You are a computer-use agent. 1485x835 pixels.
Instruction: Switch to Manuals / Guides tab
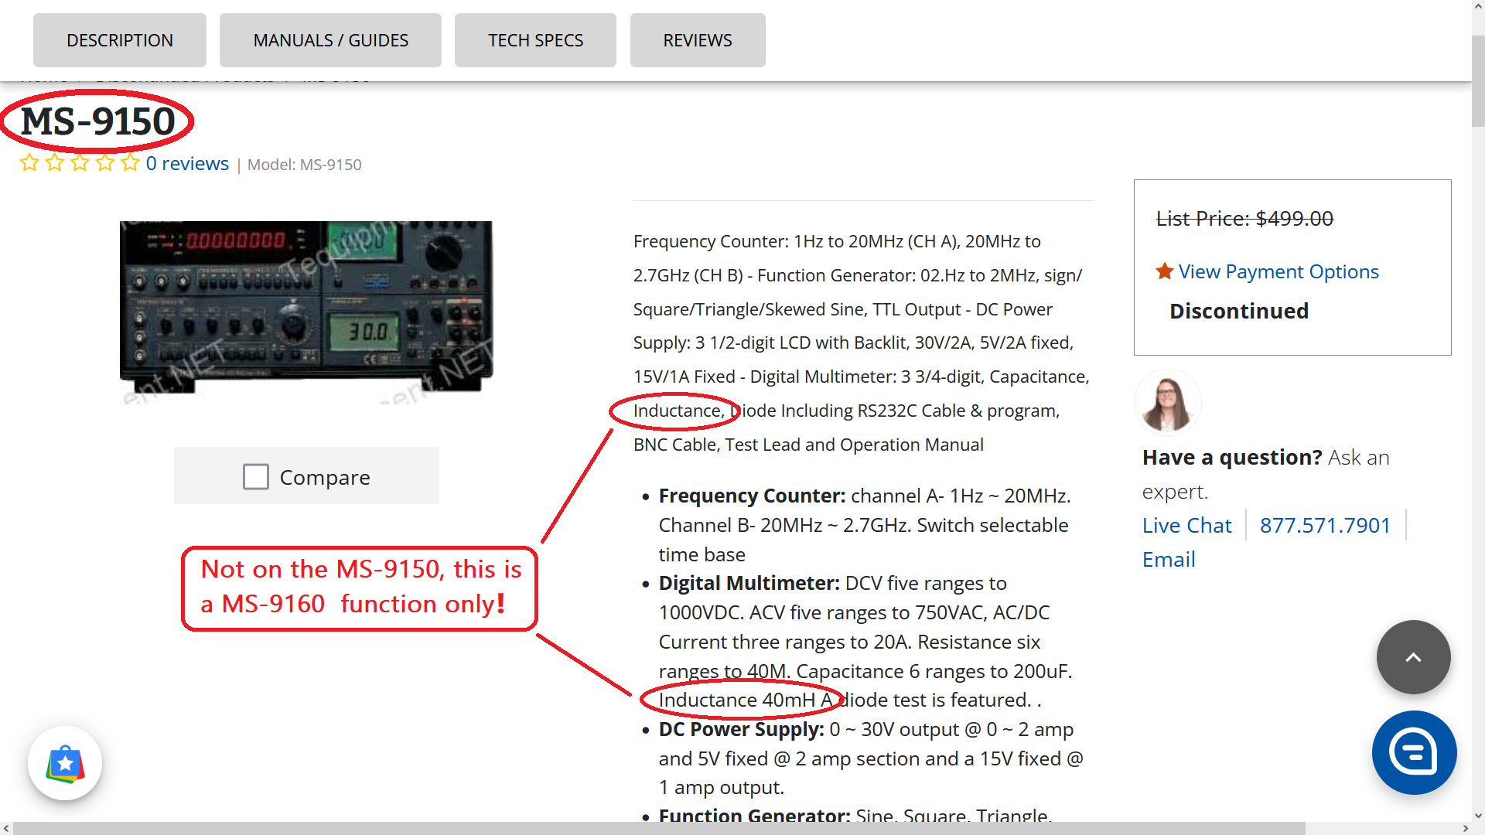[330, 40]
